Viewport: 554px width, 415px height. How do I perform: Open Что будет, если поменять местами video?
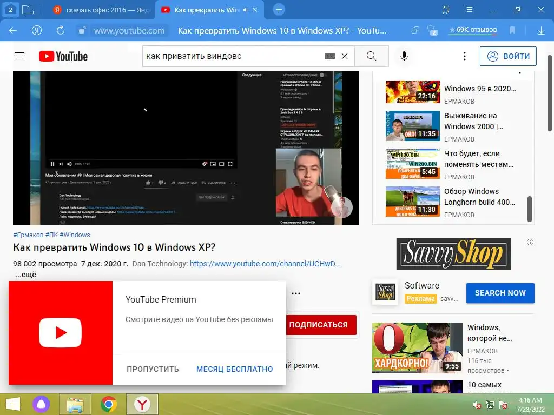(413, 164)
